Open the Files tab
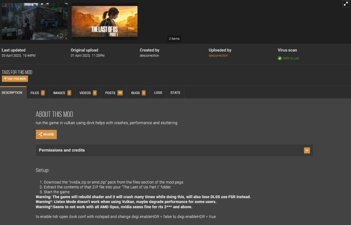The image size is (351, 225). click(x=37, y=93)
